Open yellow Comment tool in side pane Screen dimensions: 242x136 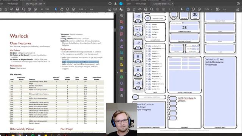(122, 71)
